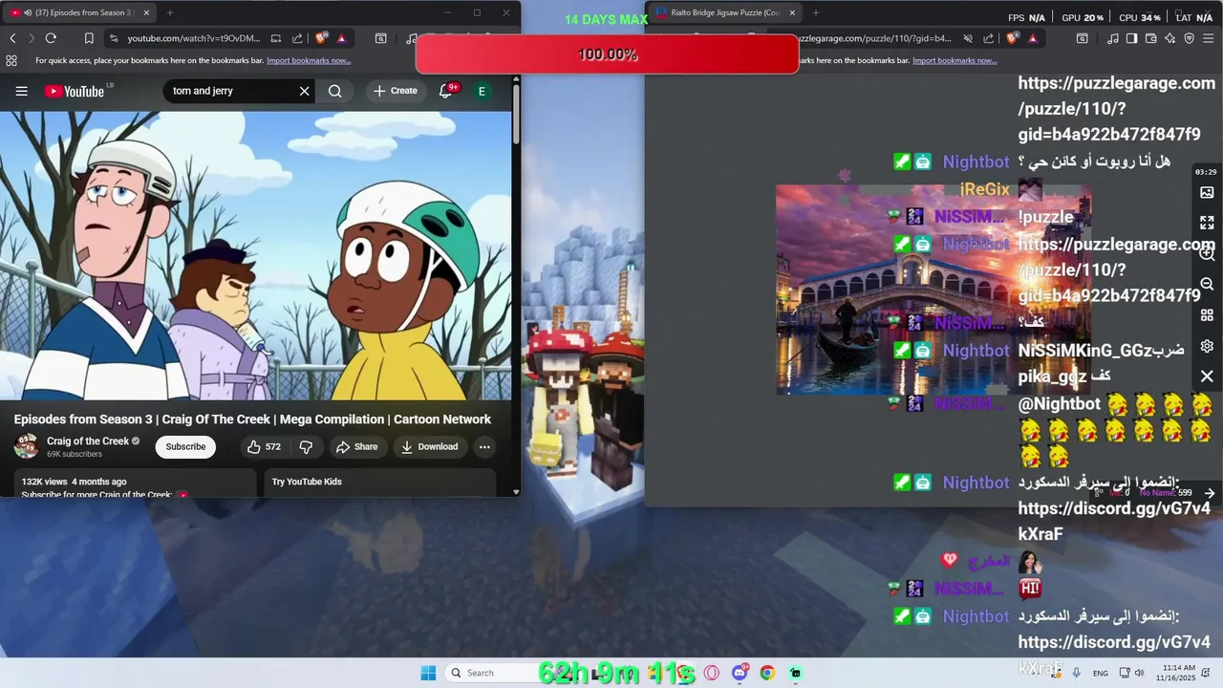The height and width of the screenshot is (688, 1223).
Task: Open YouTube notifications bell
Action: tap(445, 91)
